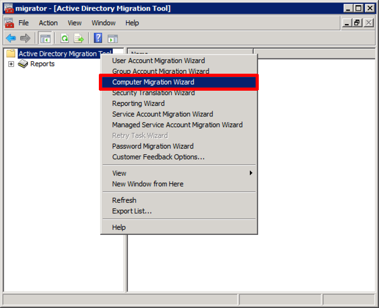Select New Window from Here
The width and height of the screenshot is (379, 308).
point(179,184)
